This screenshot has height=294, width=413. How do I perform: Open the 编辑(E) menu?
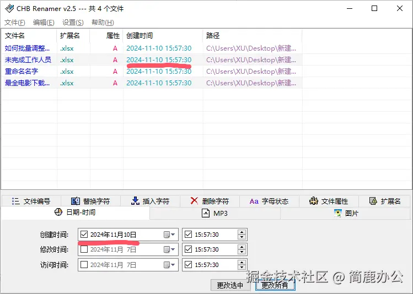pos(44,23)
